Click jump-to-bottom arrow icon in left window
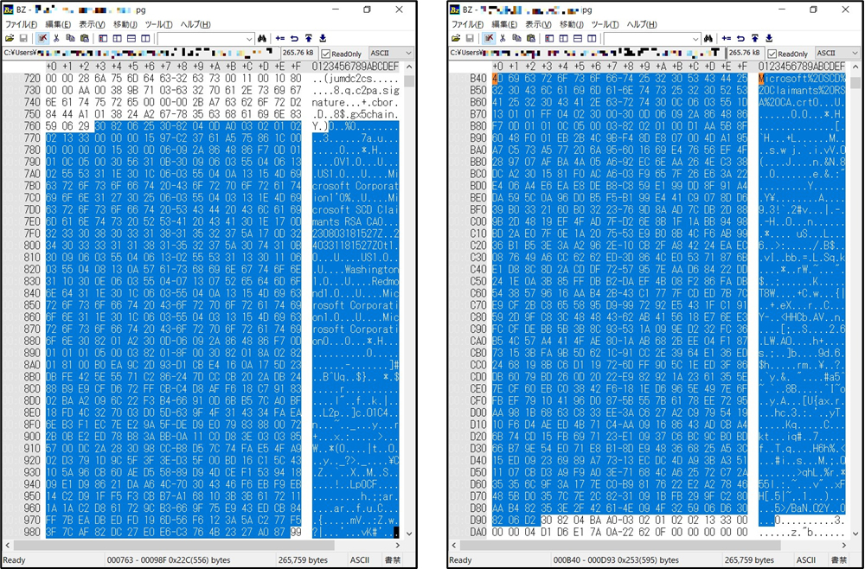 [x=323, y=39]
